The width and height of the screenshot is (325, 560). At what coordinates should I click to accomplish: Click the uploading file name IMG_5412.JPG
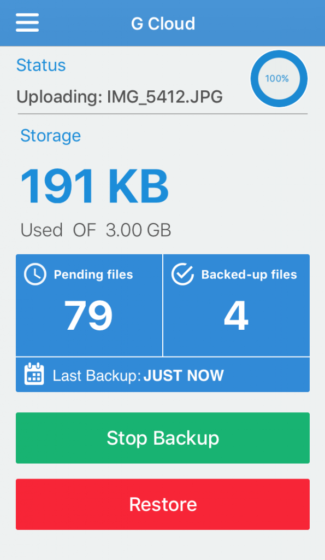pyautogui.click(x=119, y=97)
